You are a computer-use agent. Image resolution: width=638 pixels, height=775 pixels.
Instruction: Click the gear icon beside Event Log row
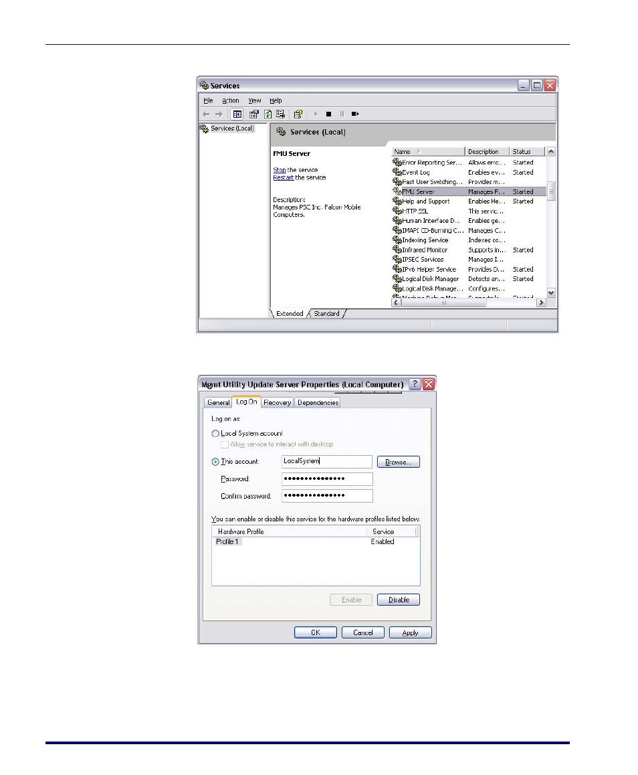[x=397, y=172]
